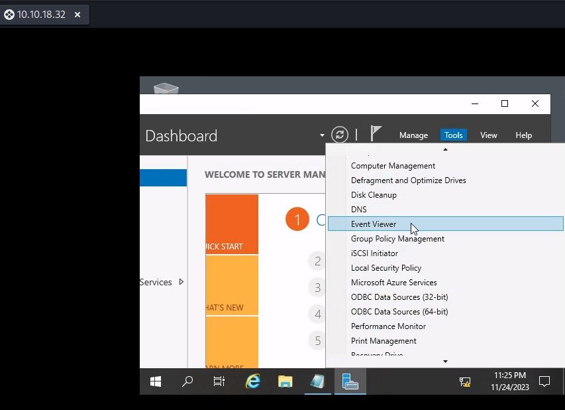Open the View menu
This screenshot has width=565, height=410.
click(x=488, y=135)
